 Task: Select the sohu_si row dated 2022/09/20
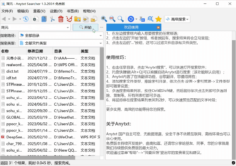pos(50,111)
